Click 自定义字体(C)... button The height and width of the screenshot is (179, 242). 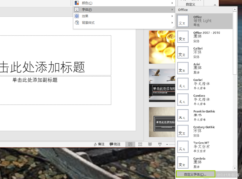(195, 174)
